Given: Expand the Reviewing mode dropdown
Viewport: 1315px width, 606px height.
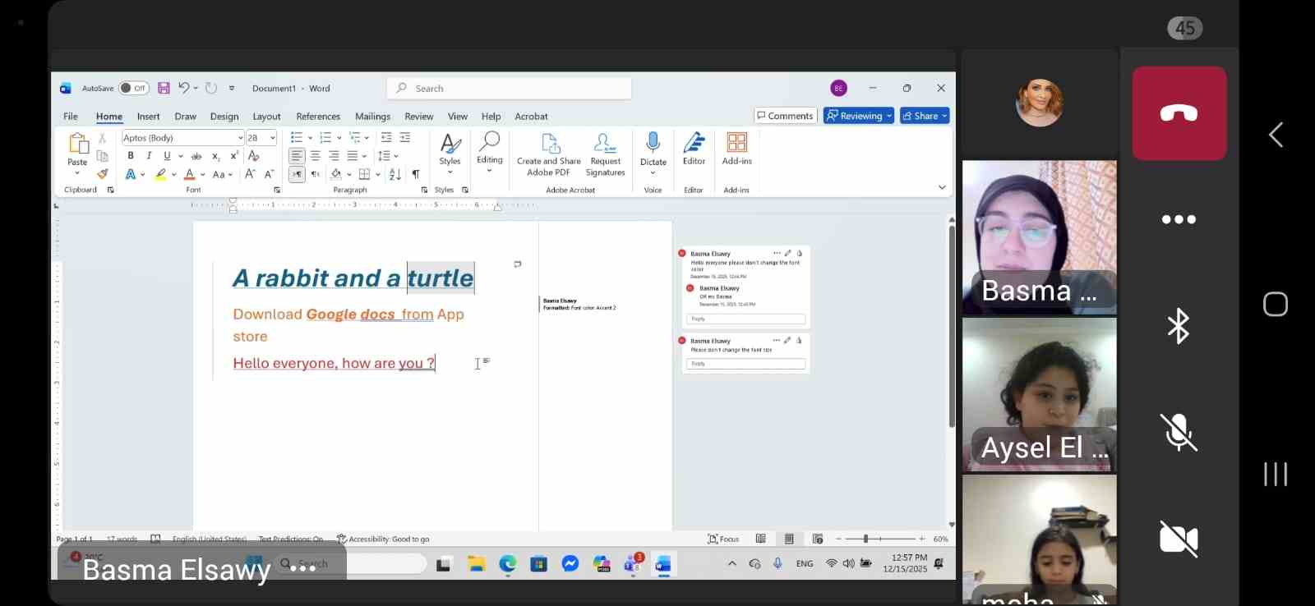Looking at the screenshot, I should 859,116.
